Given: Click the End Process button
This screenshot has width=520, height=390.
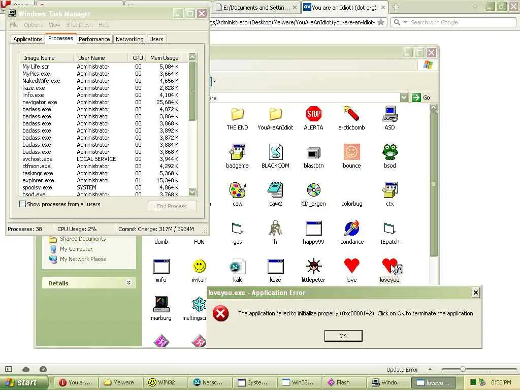Looking at the screenshot, I should coord(172,206).
